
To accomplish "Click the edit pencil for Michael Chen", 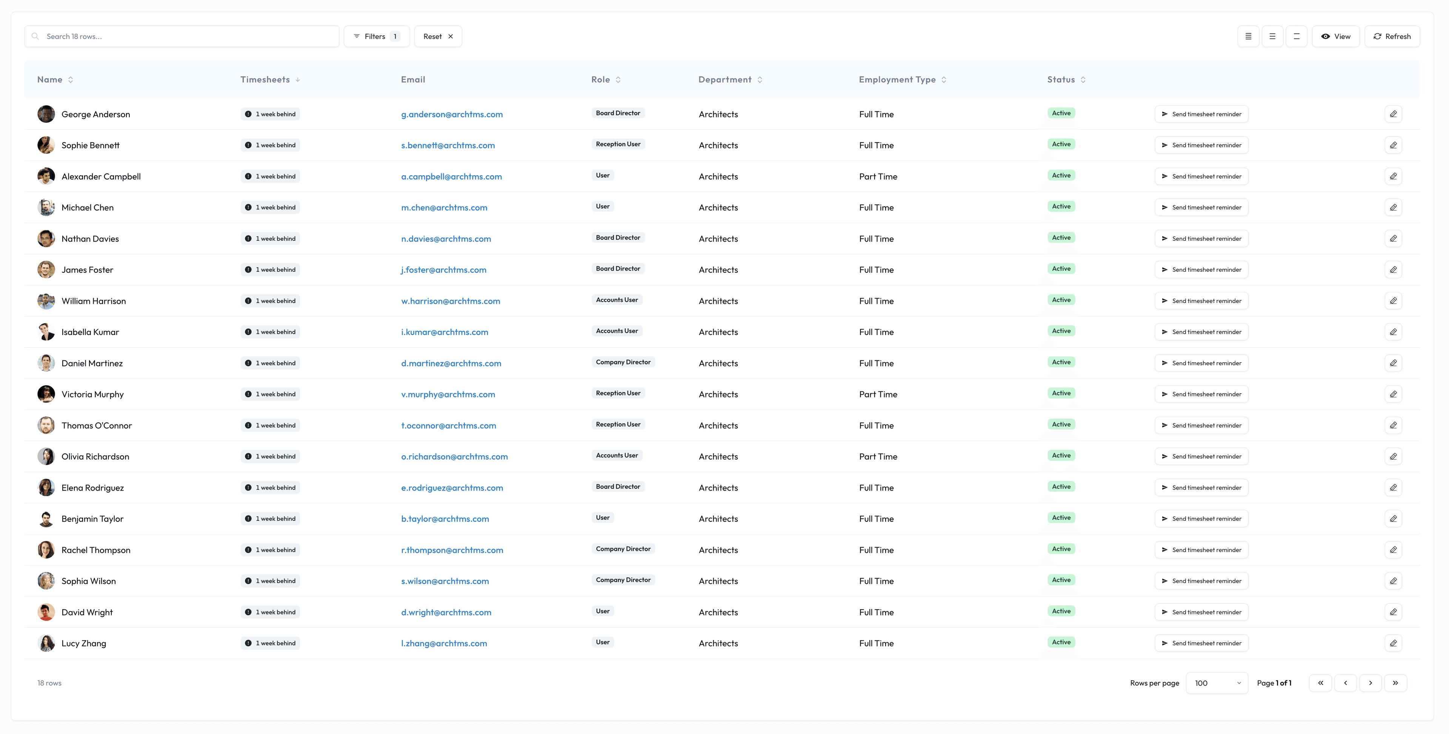I will point(1393,208).
